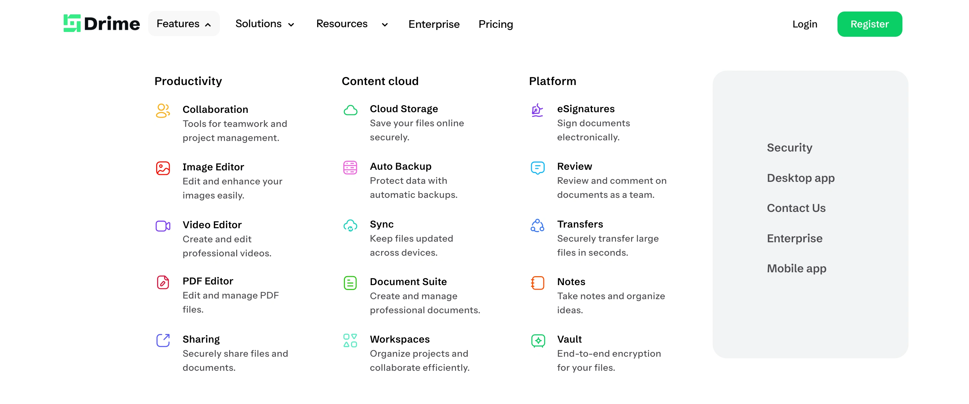Collapse the Features dropdown menu
The width and height of the screenshot is (969, 404).
coord(184,24)
